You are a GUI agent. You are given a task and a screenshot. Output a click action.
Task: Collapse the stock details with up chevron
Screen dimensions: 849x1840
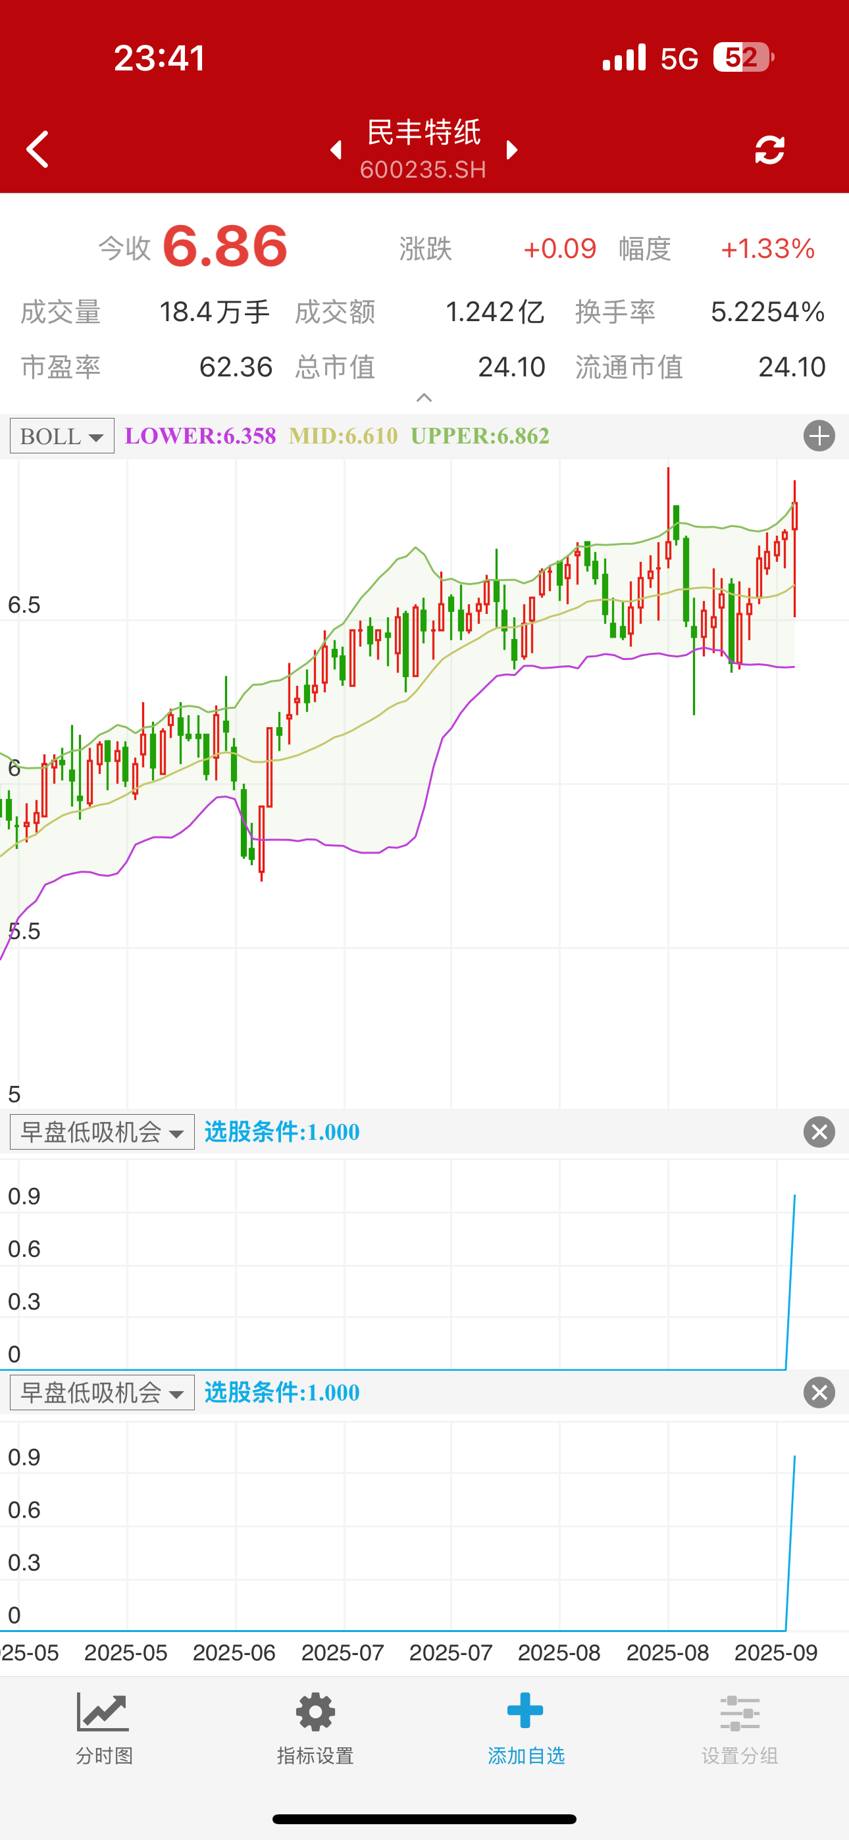click(x=424, y=398)
